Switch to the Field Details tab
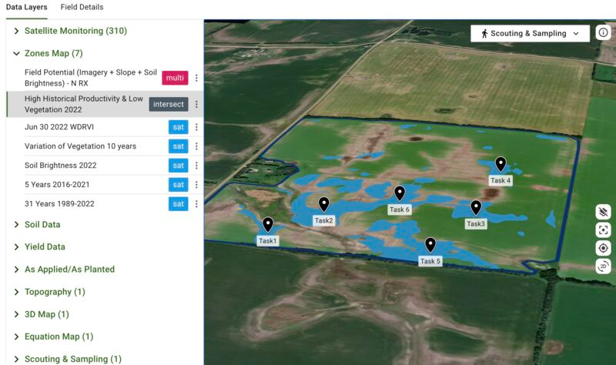 pos(82,7)
